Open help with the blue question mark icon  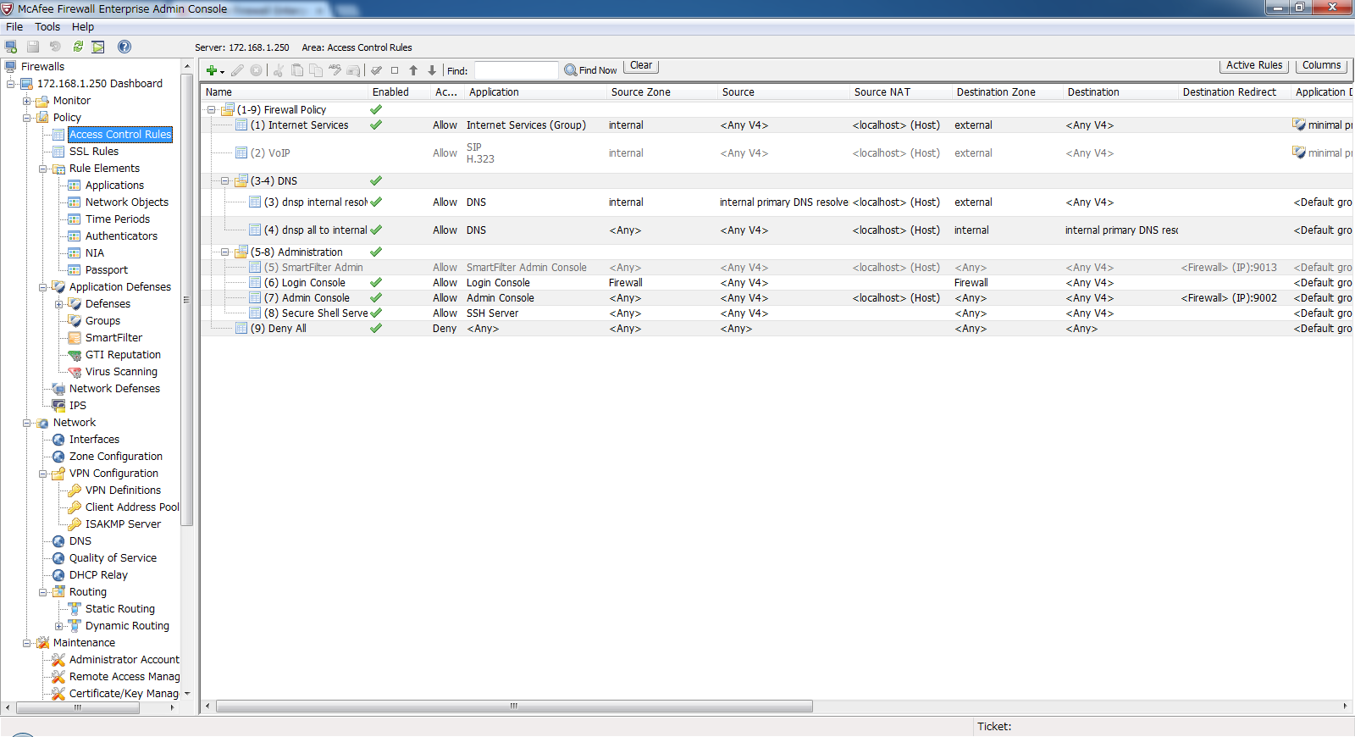click(x=124, y=47)
